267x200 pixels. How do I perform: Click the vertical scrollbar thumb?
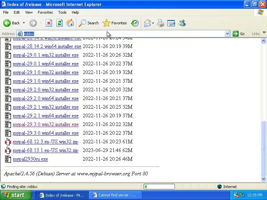point(263,148)
